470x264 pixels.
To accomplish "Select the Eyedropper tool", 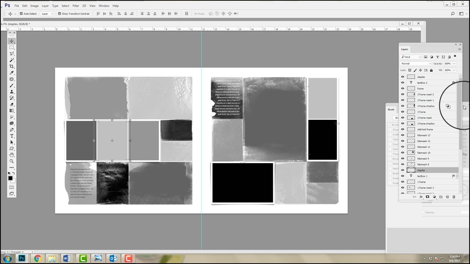I will pyautogui.click(x=12, y=73).
